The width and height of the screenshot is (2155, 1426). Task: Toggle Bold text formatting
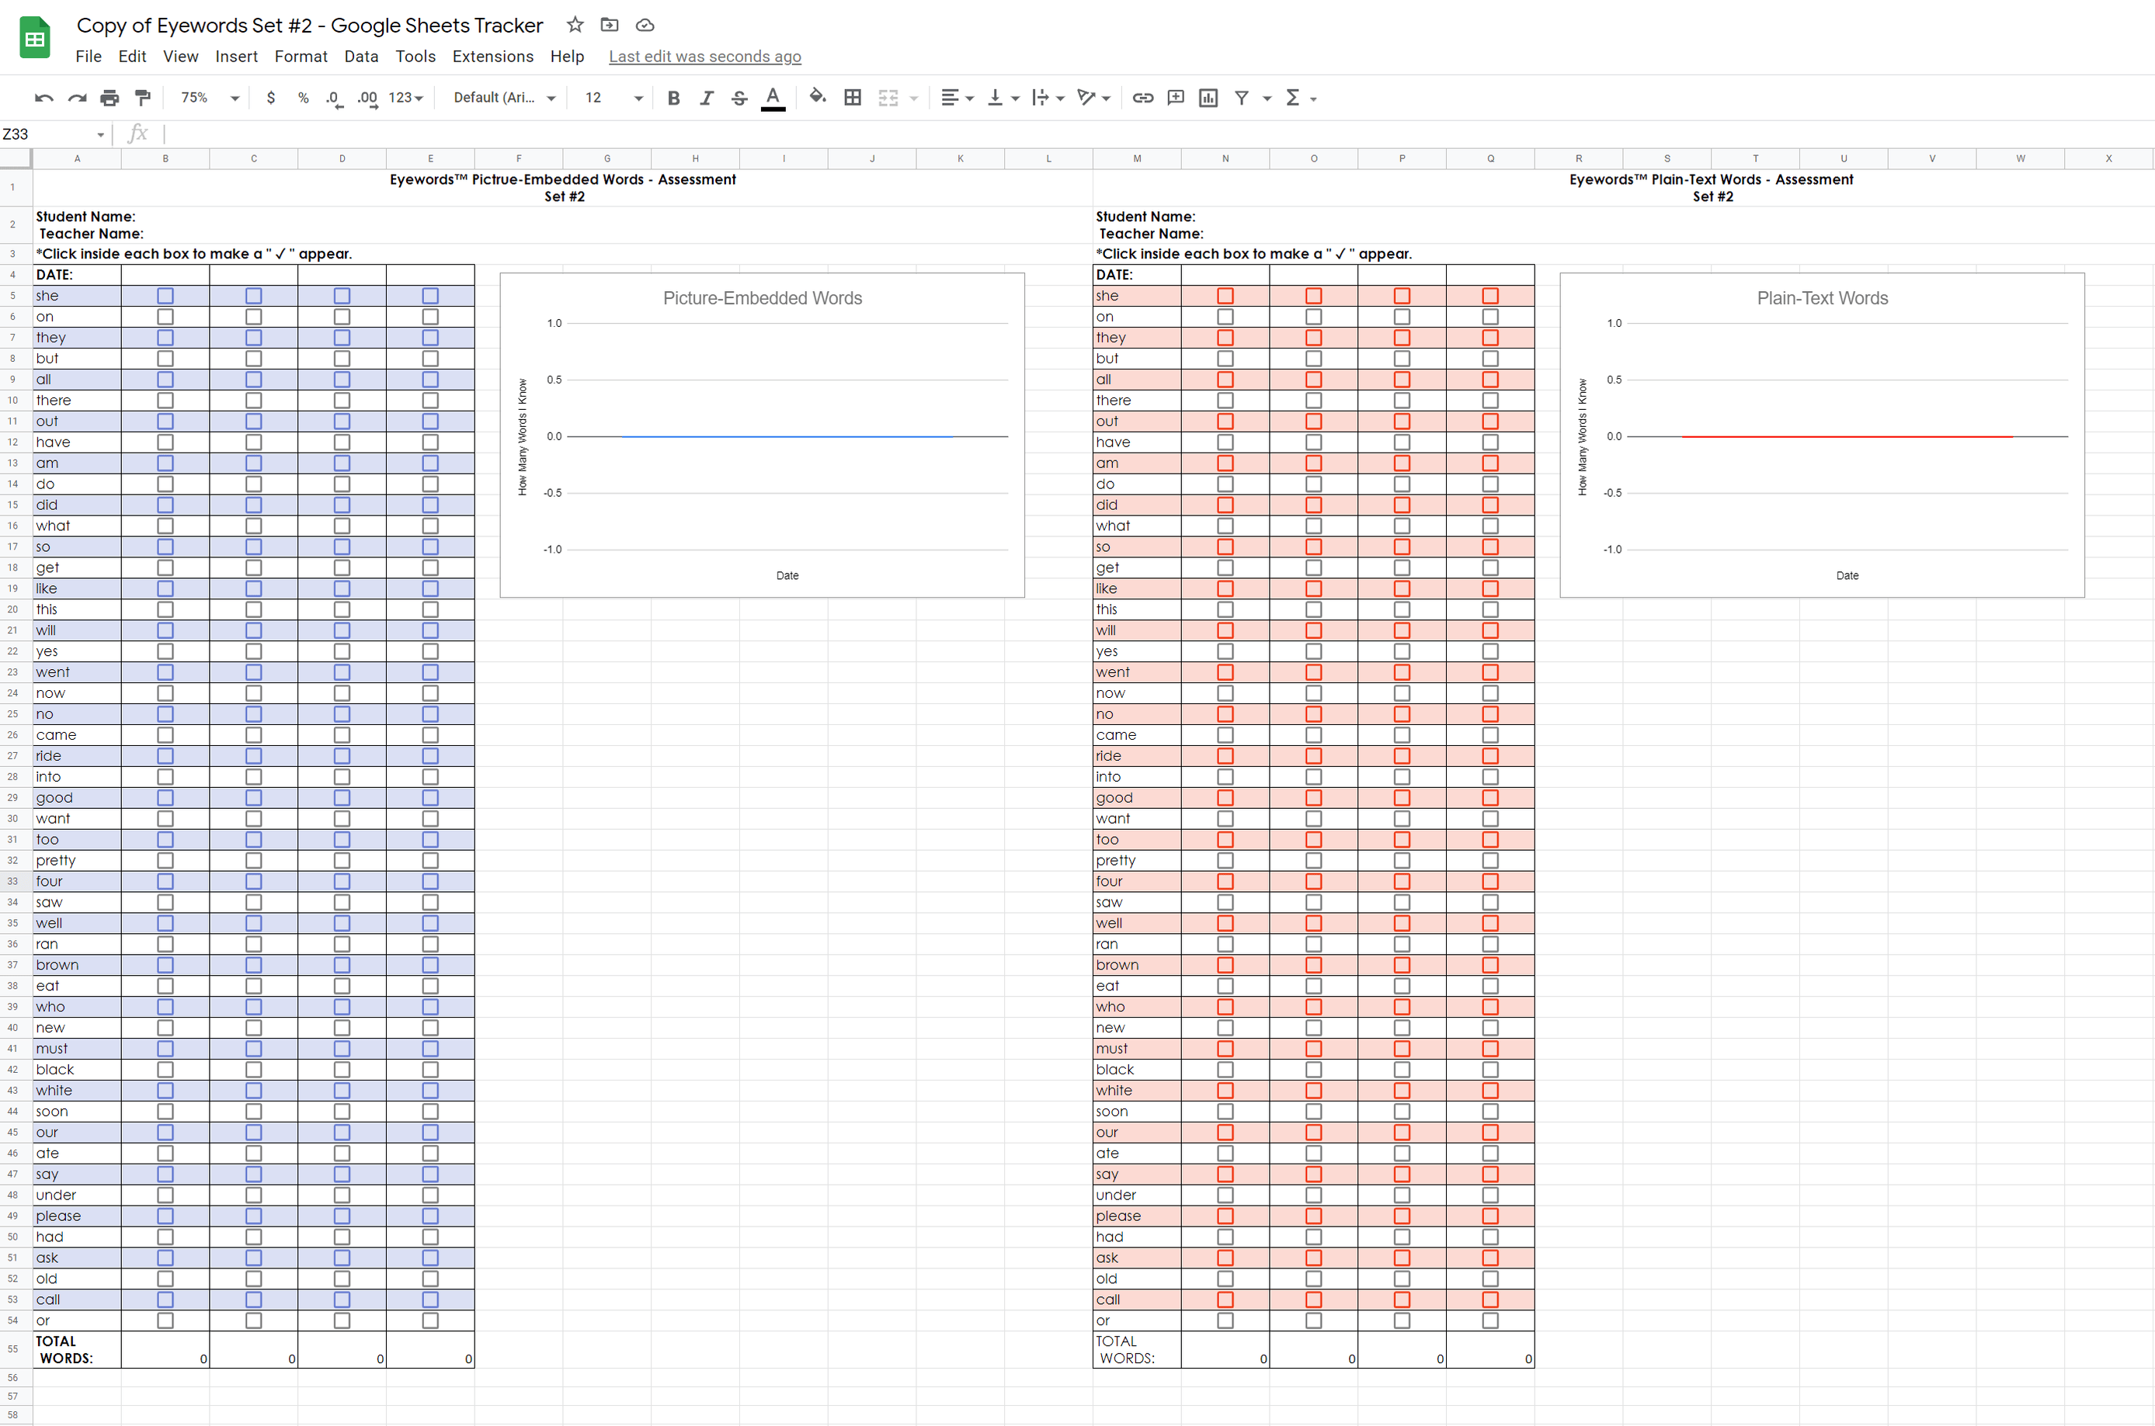(673, 97)
